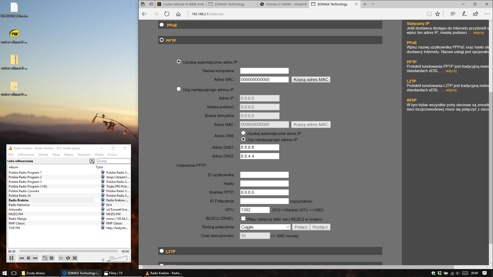Screen dimensions: 493x277
Task: Select DNS 'Użyj następującego adresu IP' option
Action: click(243, 139)
